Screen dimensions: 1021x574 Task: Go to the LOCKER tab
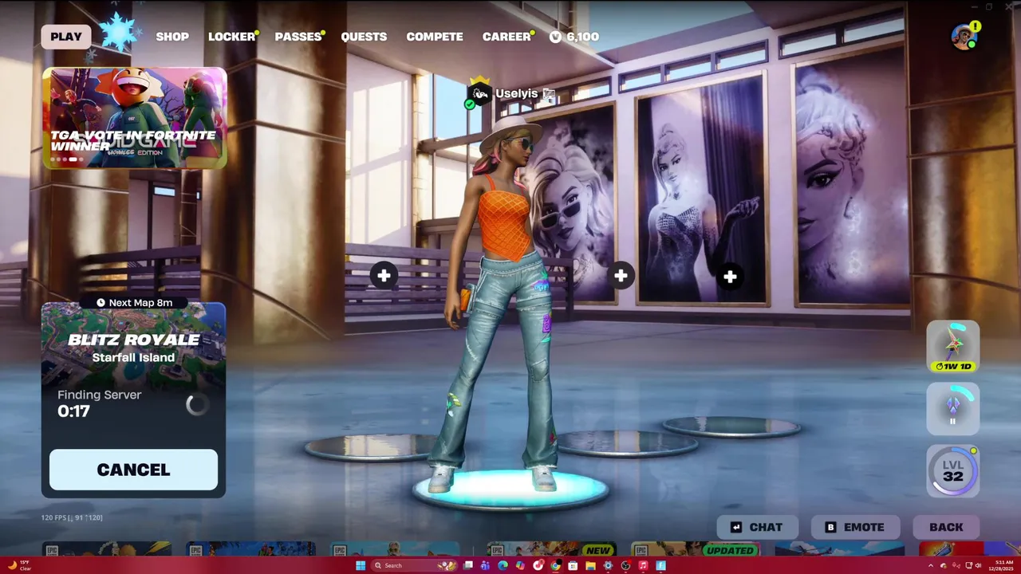tap(231, 37)
